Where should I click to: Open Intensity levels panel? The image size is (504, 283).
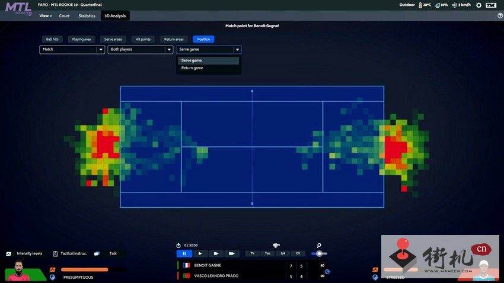[30, 253]
